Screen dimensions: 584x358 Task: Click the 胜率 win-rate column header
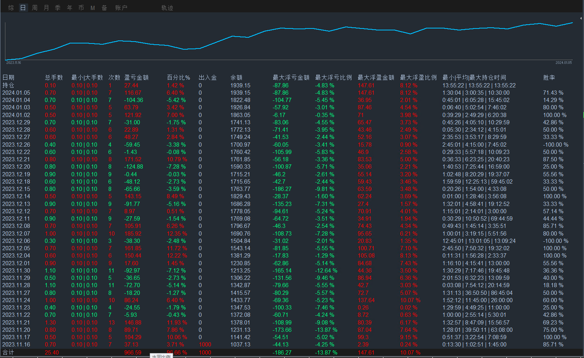click(549, 77)
